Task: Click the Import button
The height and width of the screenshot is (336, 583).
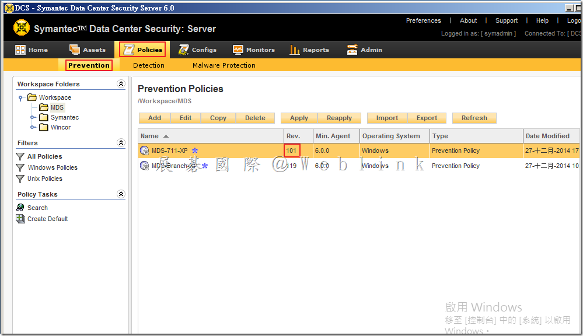Action: point(387,118)
